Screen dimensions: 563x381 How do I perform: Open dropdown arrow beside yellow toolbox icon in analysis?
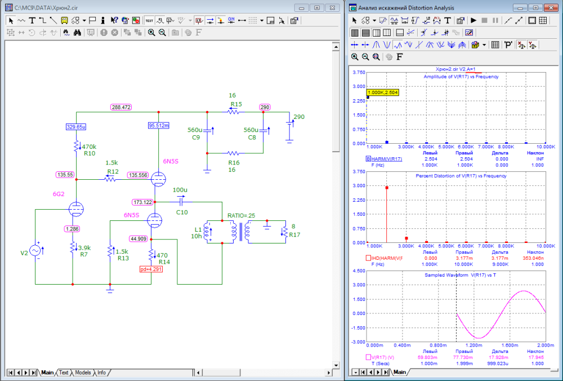point(484,45)
